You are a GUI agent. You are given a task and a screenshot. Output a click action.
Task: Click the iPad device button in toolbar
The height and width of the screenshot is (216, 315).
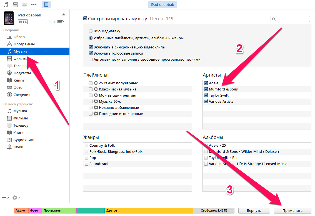(46, 4)
